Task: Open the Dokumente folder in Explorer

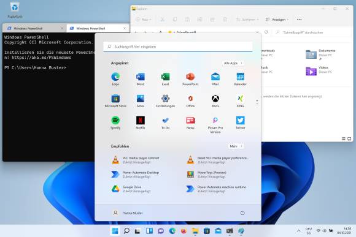Action: pyautogui.click(x=320, y=55)
